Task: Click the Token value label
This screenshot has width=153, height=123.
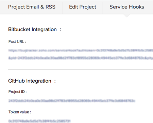Action: [x=20, y=112]
